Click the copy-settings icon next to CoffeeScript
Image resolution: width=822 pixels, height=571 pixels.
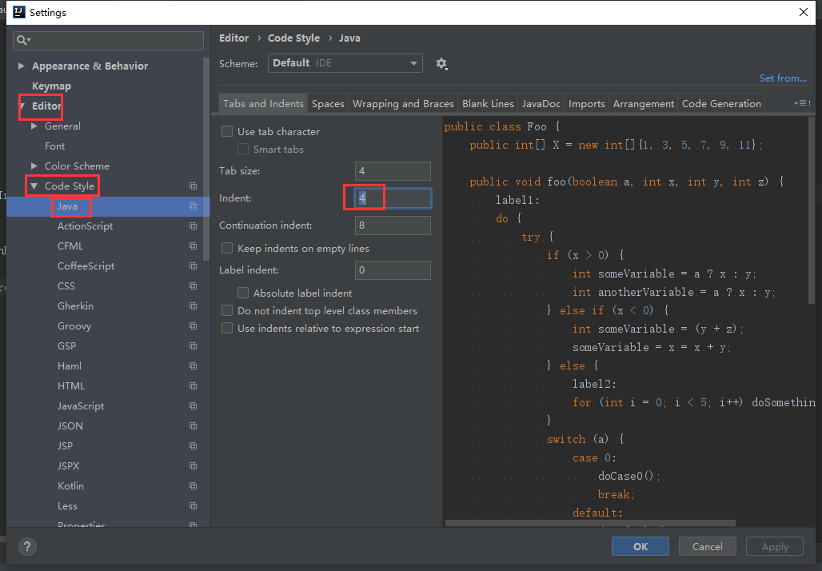[193, 266]
